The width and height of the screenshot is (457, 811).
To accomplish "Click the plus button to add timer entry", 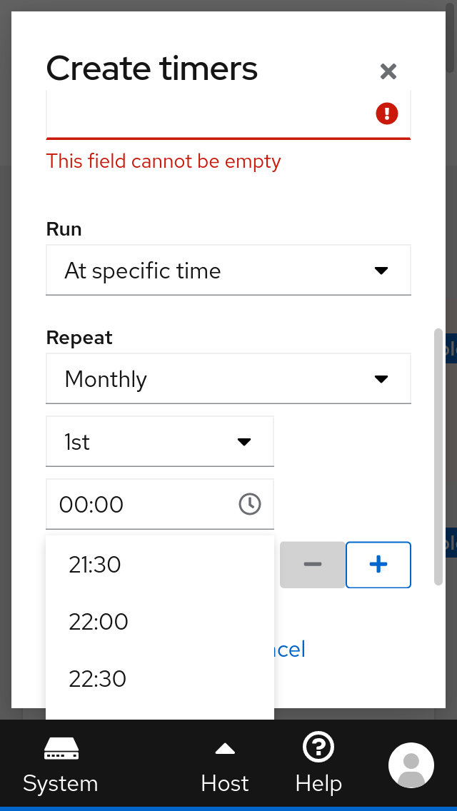I will point(378,565).
